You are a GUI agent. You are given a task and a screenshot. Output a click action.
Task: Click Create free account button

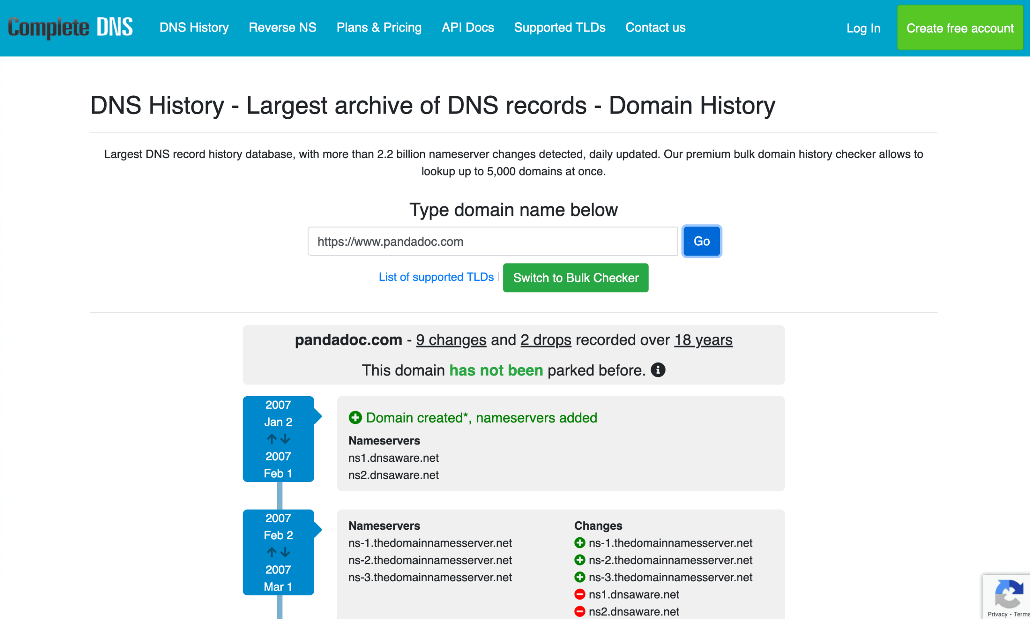[x=960, y=28]
